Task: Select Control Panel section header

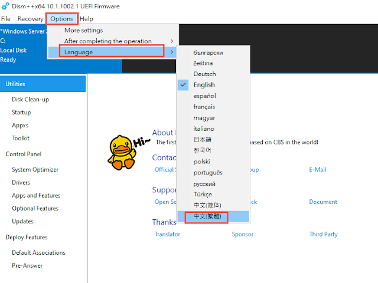Action: click(x=24, y=154)
